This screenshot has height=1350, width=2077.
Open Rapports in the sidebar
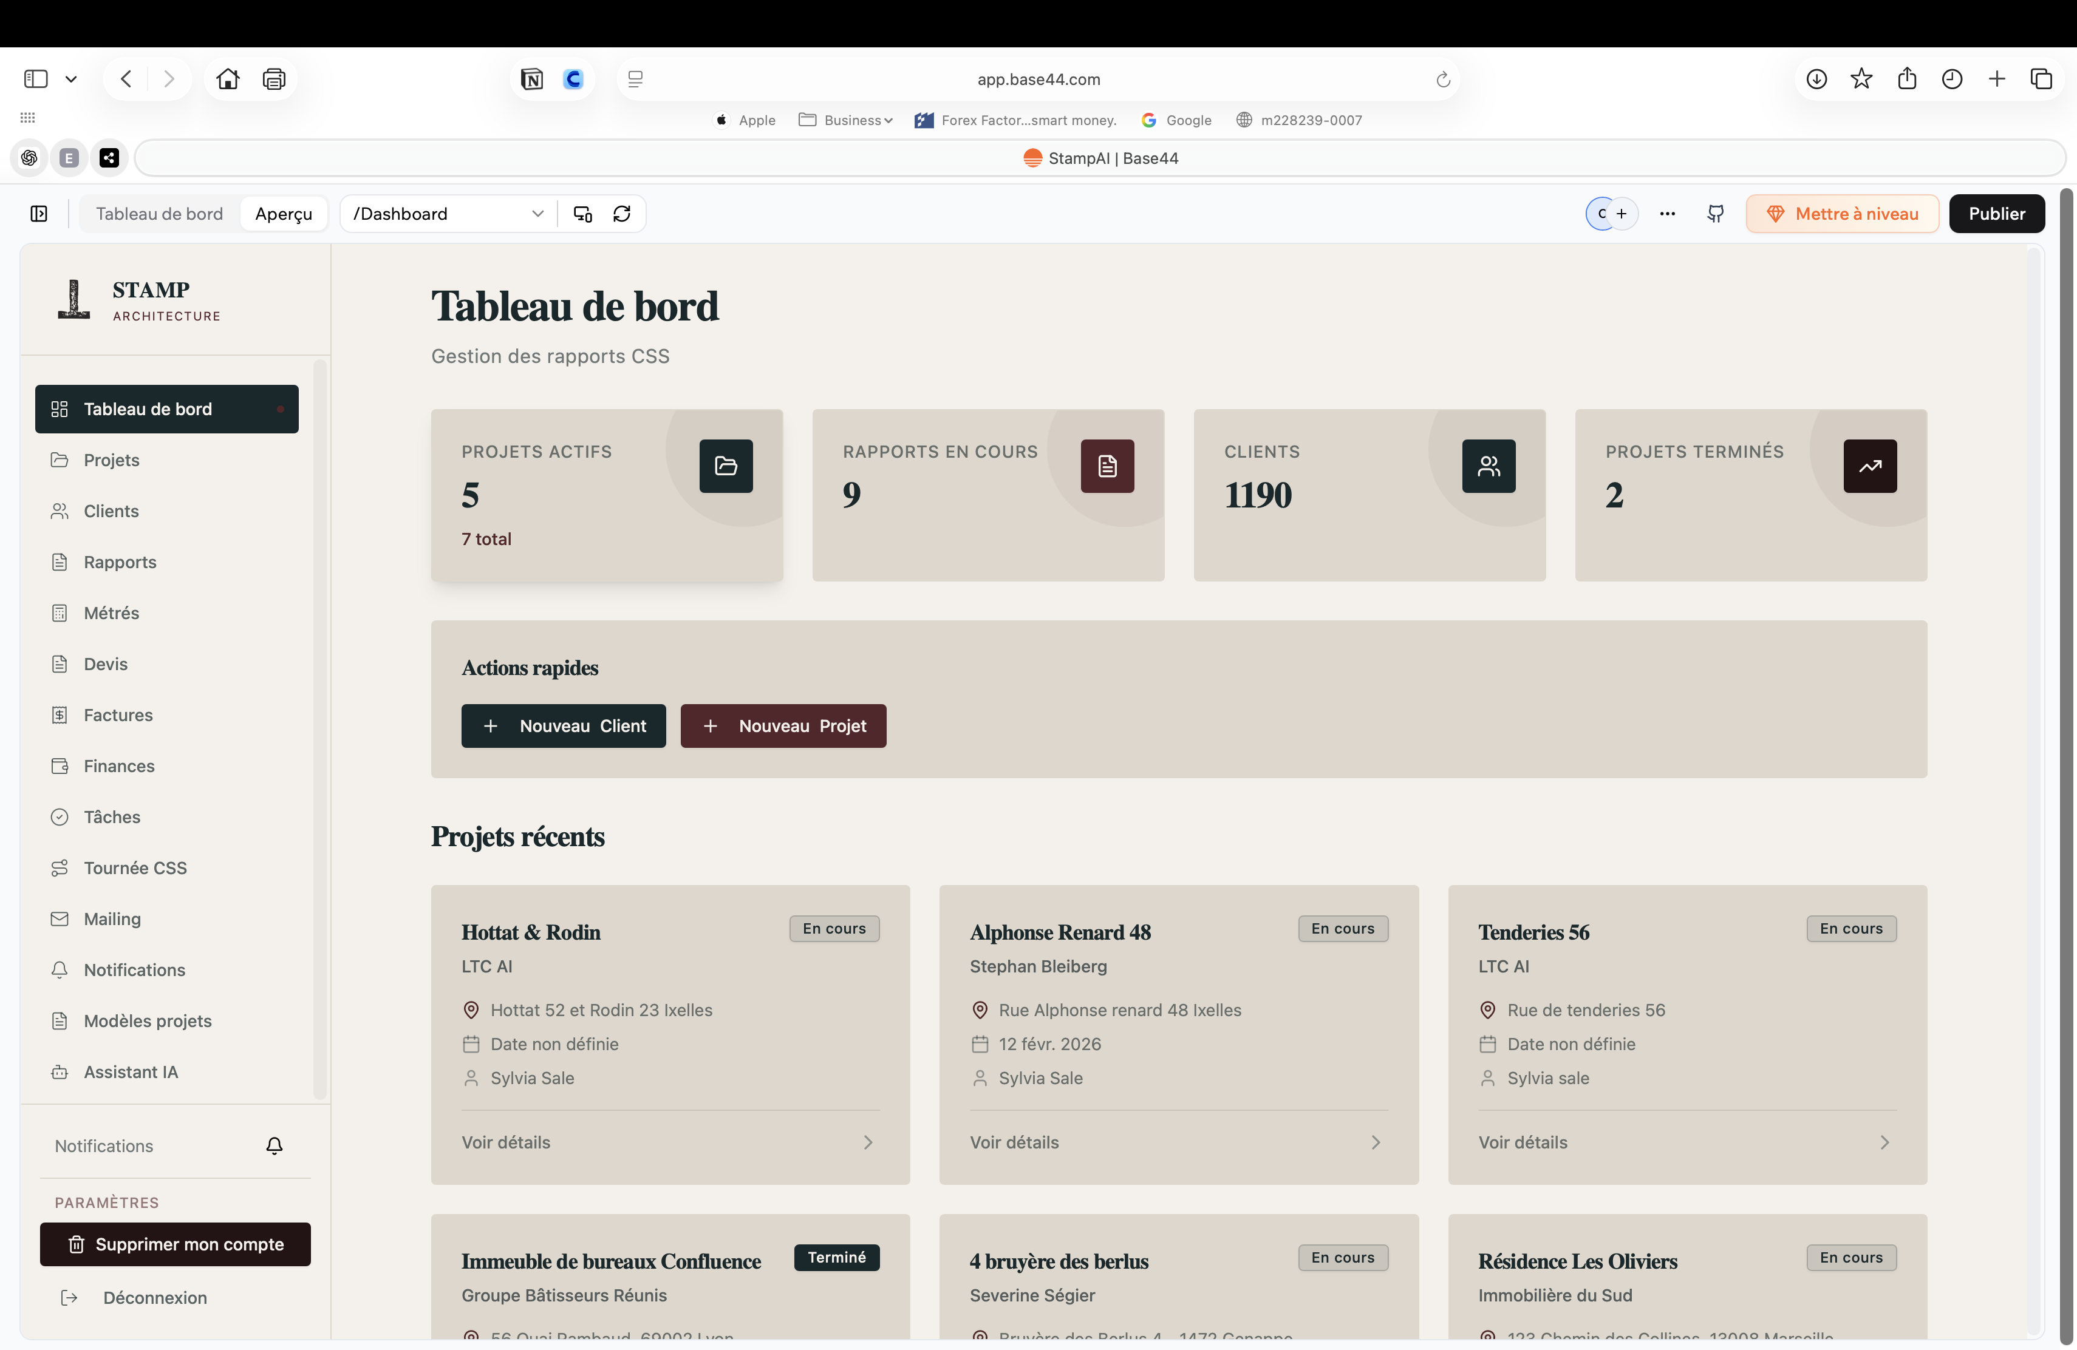[166, 563]
